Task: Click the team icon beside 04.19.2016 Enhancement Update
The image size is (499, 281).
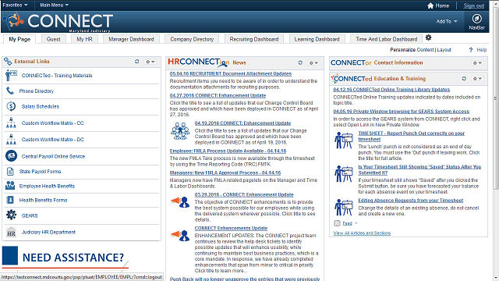Action: click(180, 131)
